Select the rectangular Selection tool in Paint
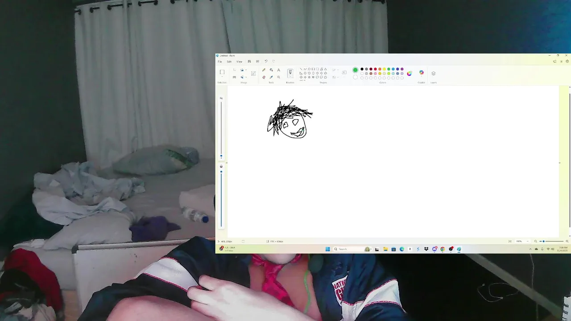 (x=222, y=72)
